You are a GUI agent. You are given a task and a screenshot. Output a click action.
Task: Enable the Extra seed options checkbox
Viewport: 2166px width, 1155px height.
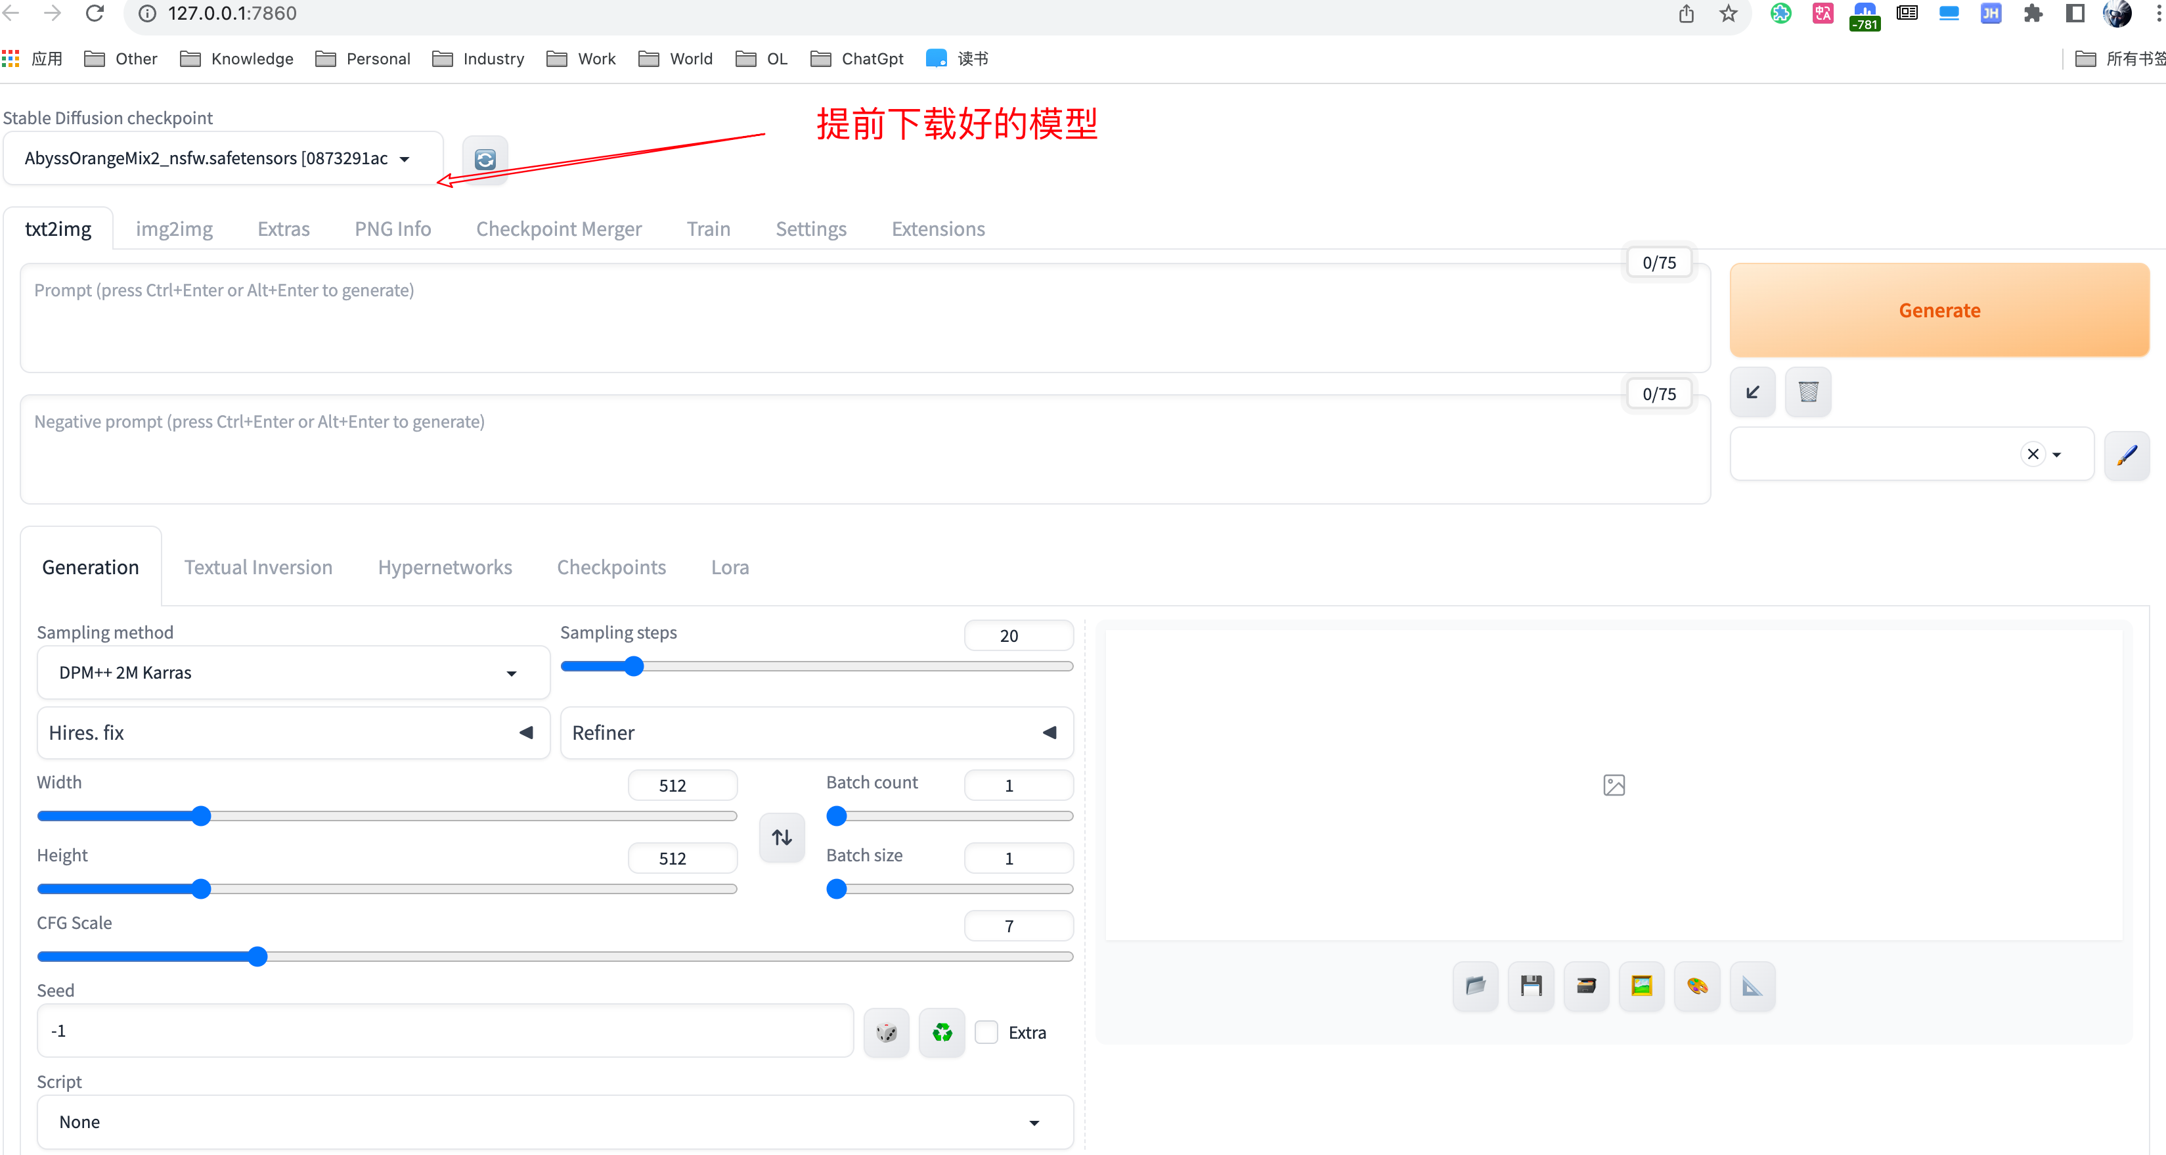coord(986,1032)
